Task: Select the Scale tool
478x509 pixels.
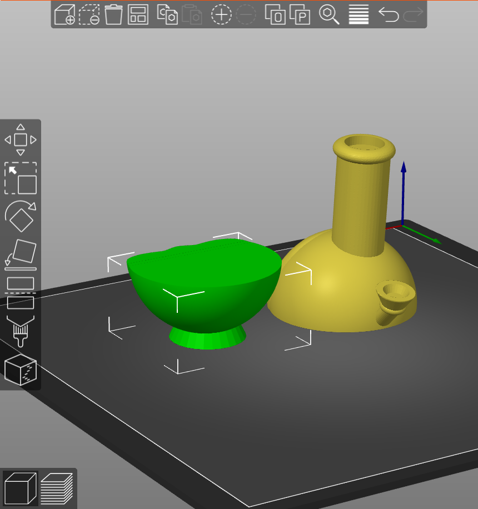Action: (21, 178)
